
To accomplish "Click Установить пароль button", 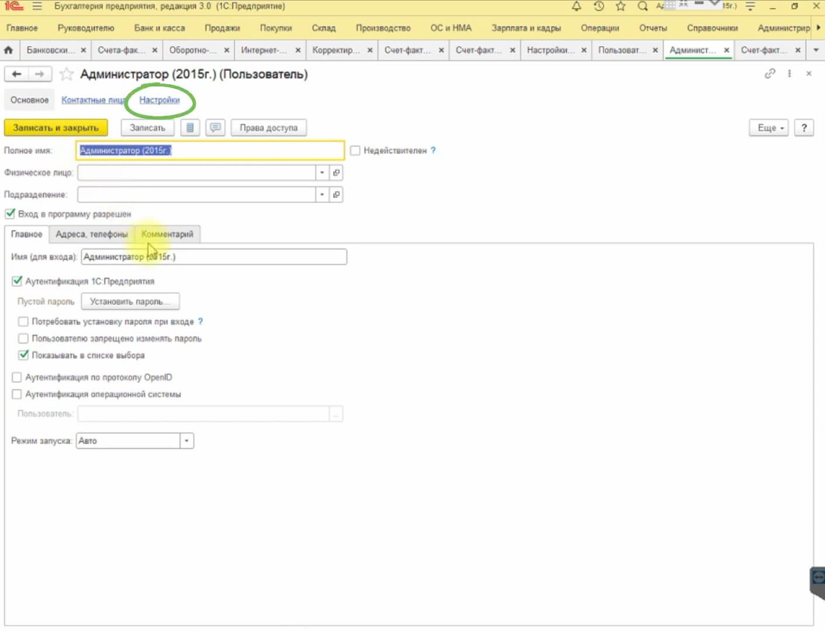I will [x=130, y=301].
